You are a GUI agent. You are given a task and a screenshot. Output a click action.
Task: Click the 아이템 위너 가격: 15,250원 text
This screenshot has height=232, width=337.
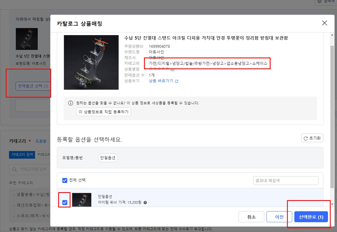pos(120,202)
